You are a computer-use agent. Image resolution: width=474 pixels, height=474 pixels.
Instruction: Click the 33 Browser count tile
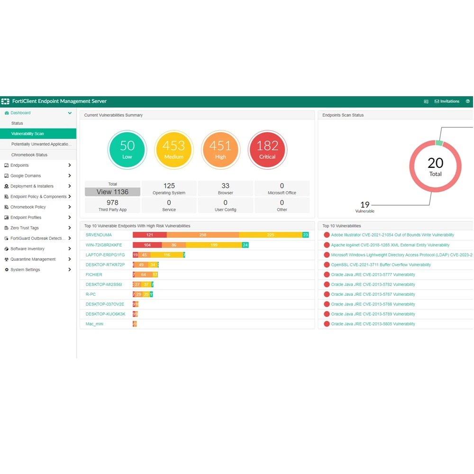pyautogui.click(x=226, y=189)
